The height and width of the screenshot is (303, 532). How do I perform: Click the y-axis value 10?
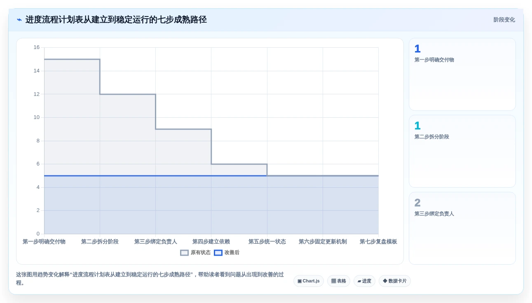pos(37,117)
